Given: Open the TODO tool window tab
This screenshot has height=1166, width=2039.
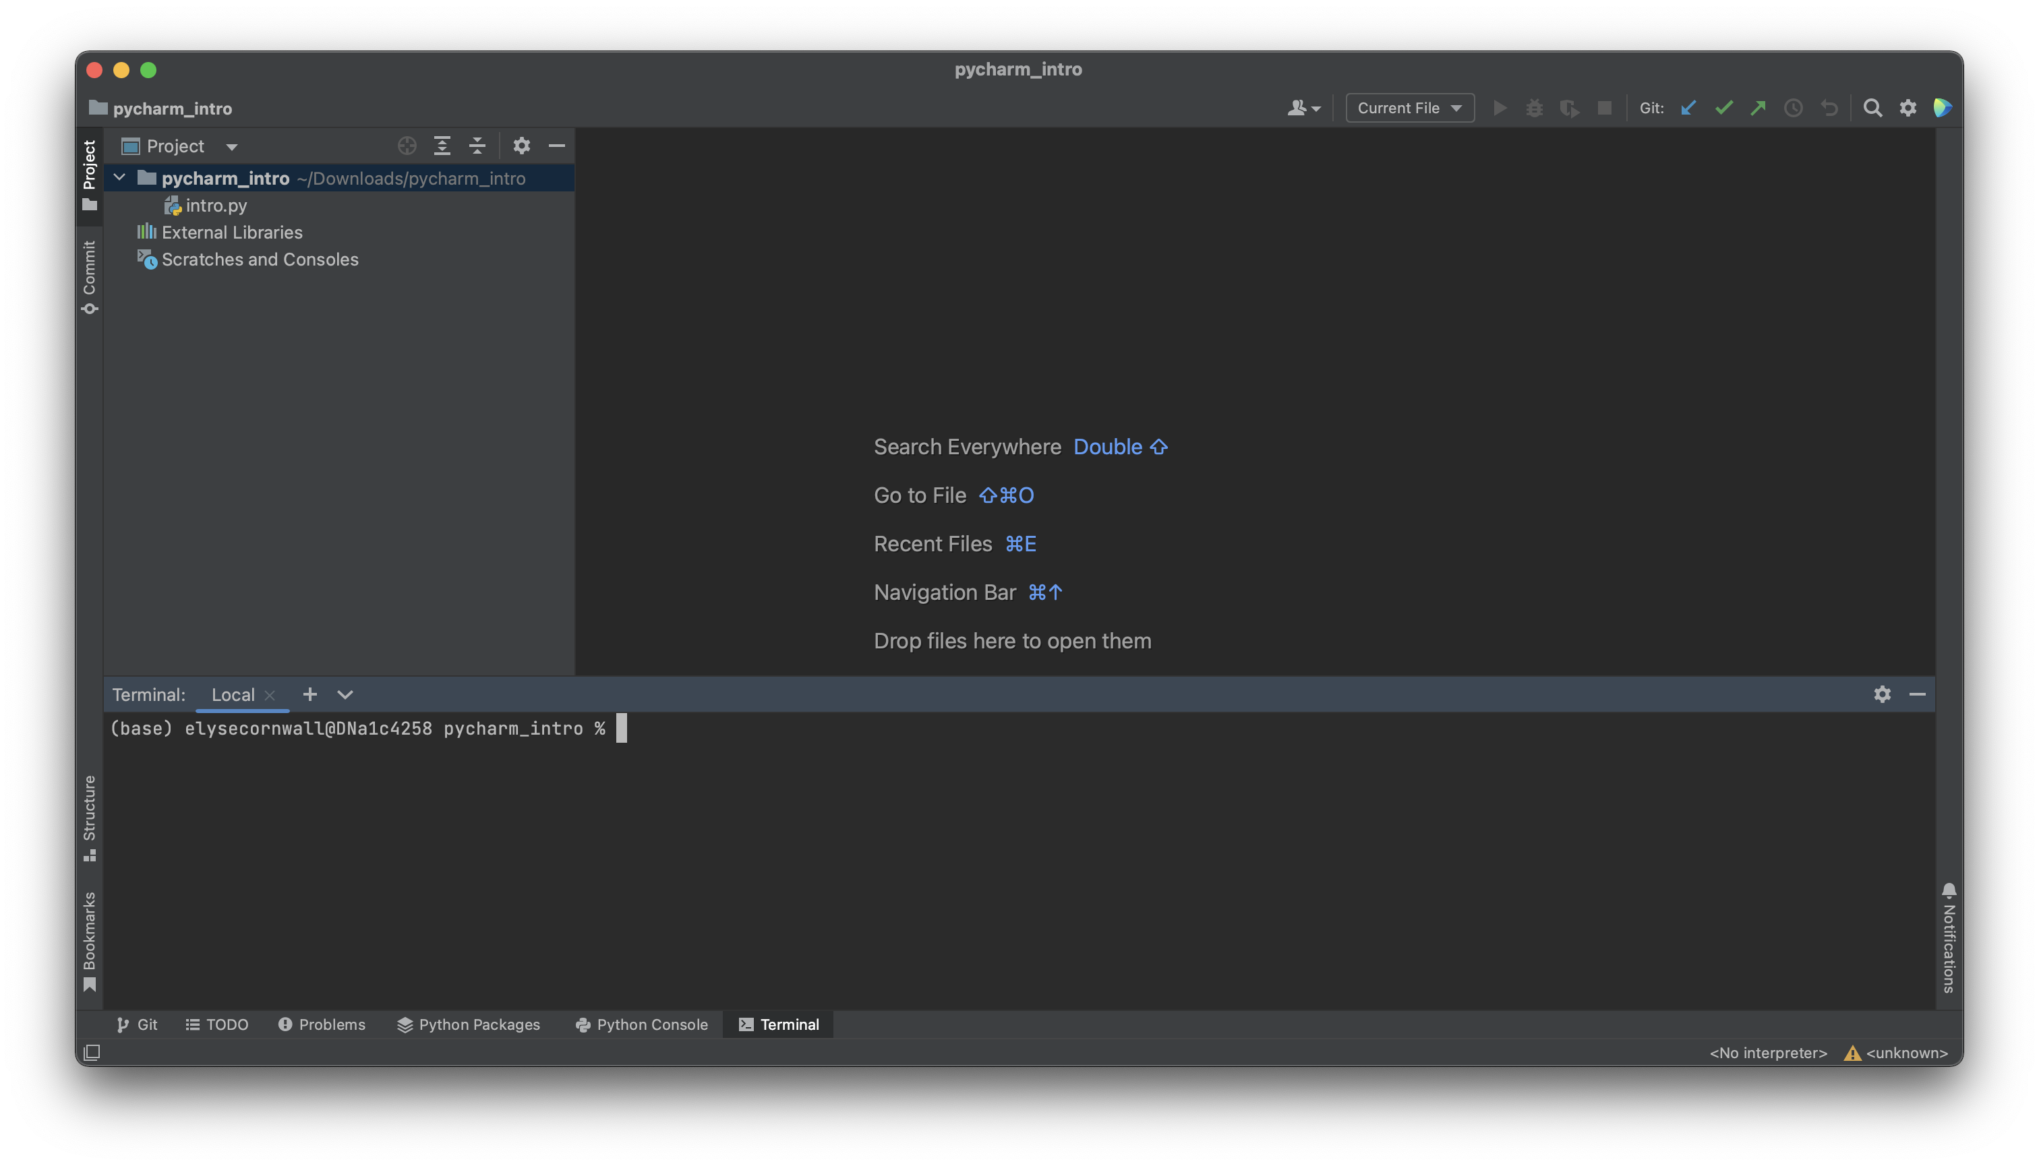Looking at the screenshot, I should [217, 1024].
